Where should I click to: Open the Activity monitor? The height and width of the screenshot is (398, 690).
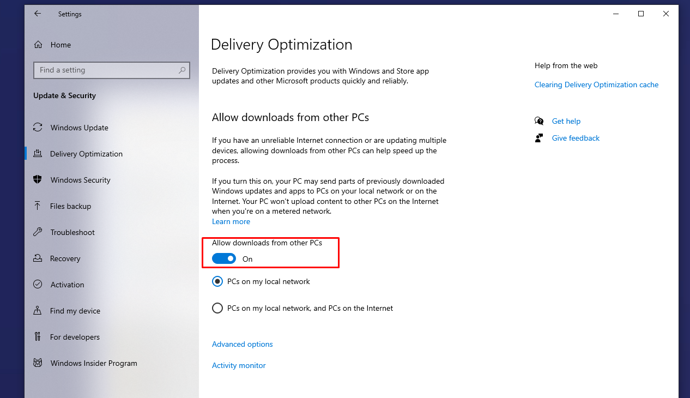click(x=239, y=365)
